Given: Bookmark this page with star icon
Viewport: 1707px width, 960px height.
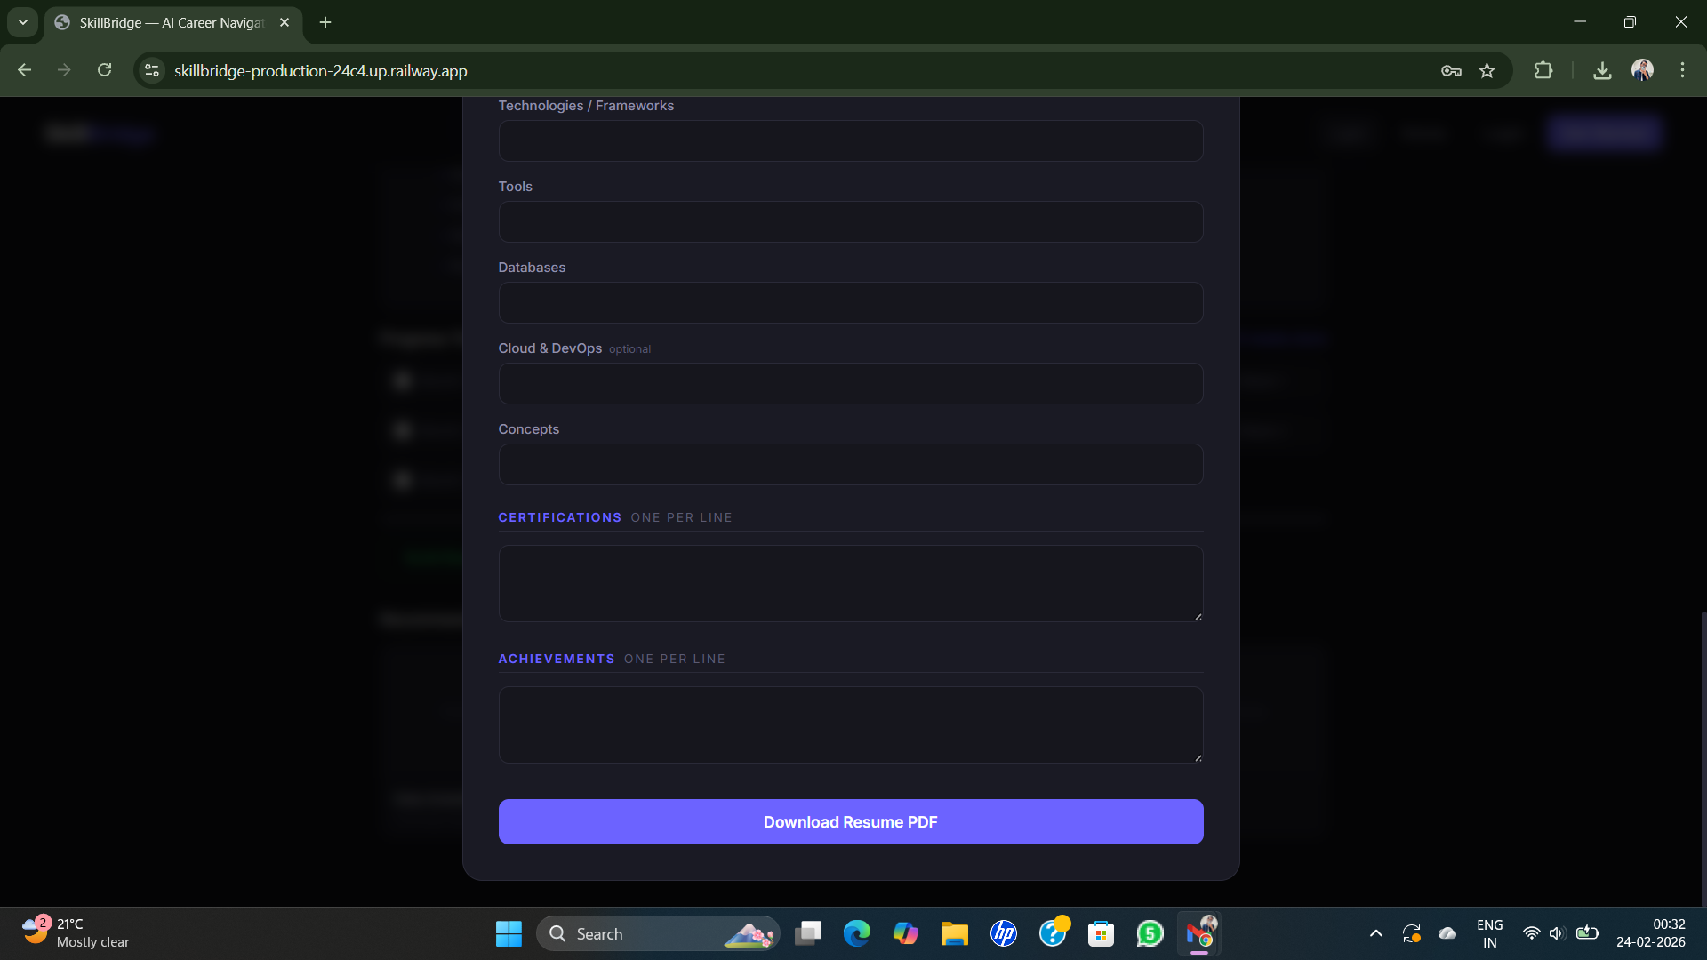Looking at the screenshot, I should pyautogui.click(x=1487, y=70).
